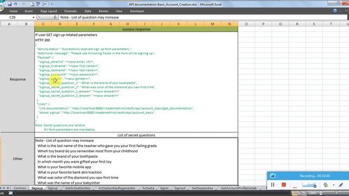Select column T header

click(331, 24)
